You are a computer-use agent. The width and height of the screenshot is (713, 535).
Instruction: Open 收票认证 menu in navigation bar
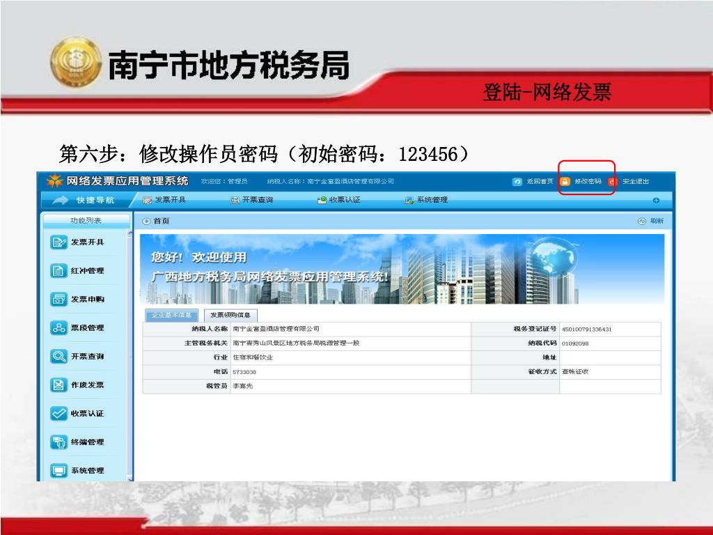pos(345,200)
